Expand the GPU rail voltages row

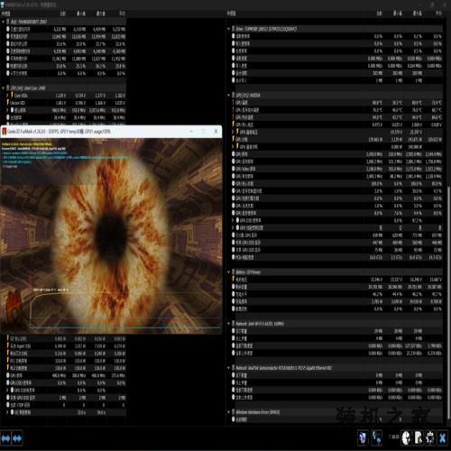coord(233,132)
